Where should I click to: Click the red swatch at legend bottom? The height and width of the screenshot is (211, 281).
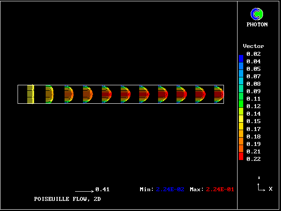tap(241, 156)
